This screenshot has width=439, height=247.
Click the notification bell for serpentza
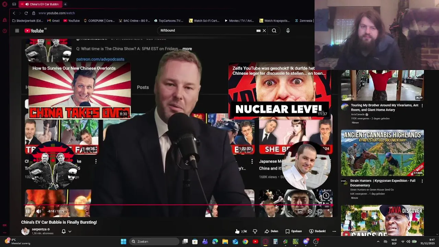[63, 231]
